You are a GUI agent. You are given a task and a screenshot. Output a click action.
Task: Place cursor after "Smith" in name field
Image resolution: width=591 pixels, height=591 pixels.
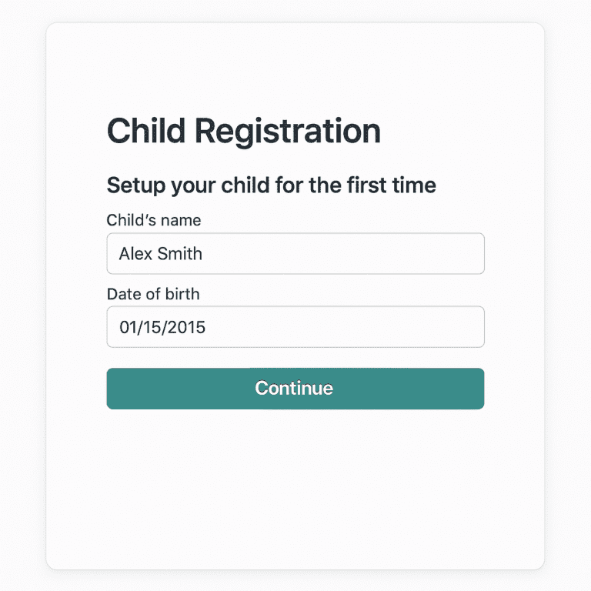tap(204, 253)
